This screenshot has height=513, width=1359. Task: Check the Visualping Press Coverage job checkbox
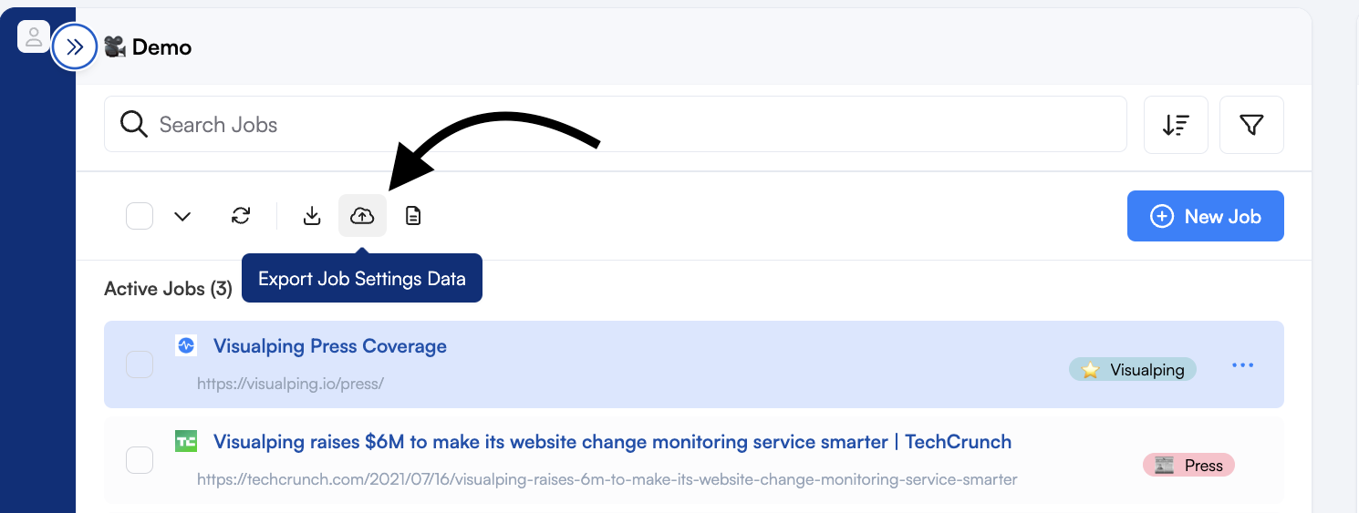coord(140,364)
